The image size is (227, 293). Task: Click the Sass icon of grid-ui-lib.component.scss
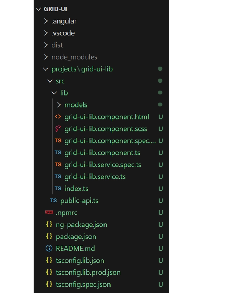click(58, 129)
